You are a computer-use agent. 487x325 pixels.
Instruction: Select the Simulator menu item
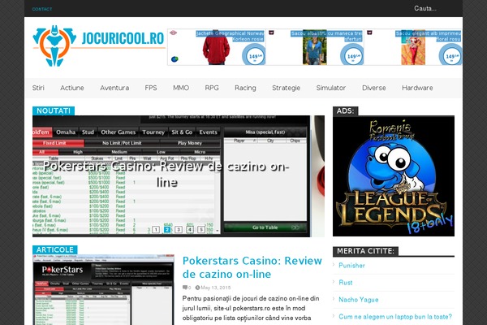click(x=331, y=88)
